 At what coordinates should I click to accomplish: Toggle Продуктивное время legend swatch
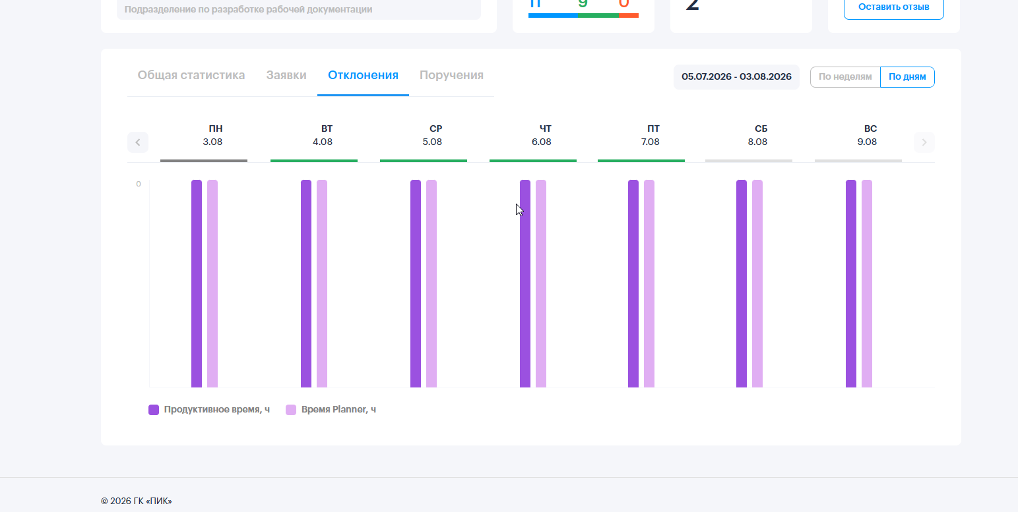tap(154, 410)
